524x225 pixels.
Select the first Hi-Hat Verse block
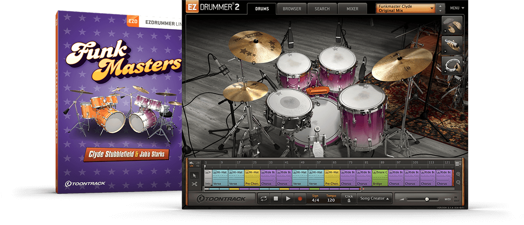point(220,178)
